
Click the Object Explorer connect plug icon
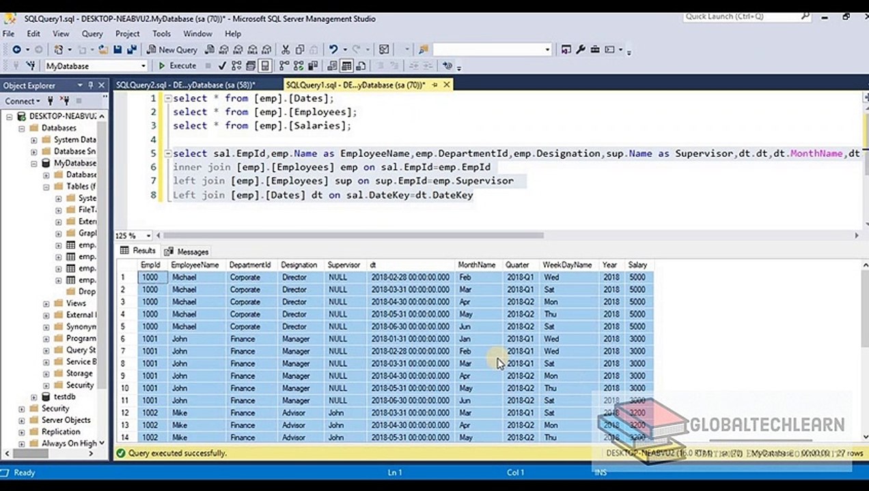(x=49, y=102)
